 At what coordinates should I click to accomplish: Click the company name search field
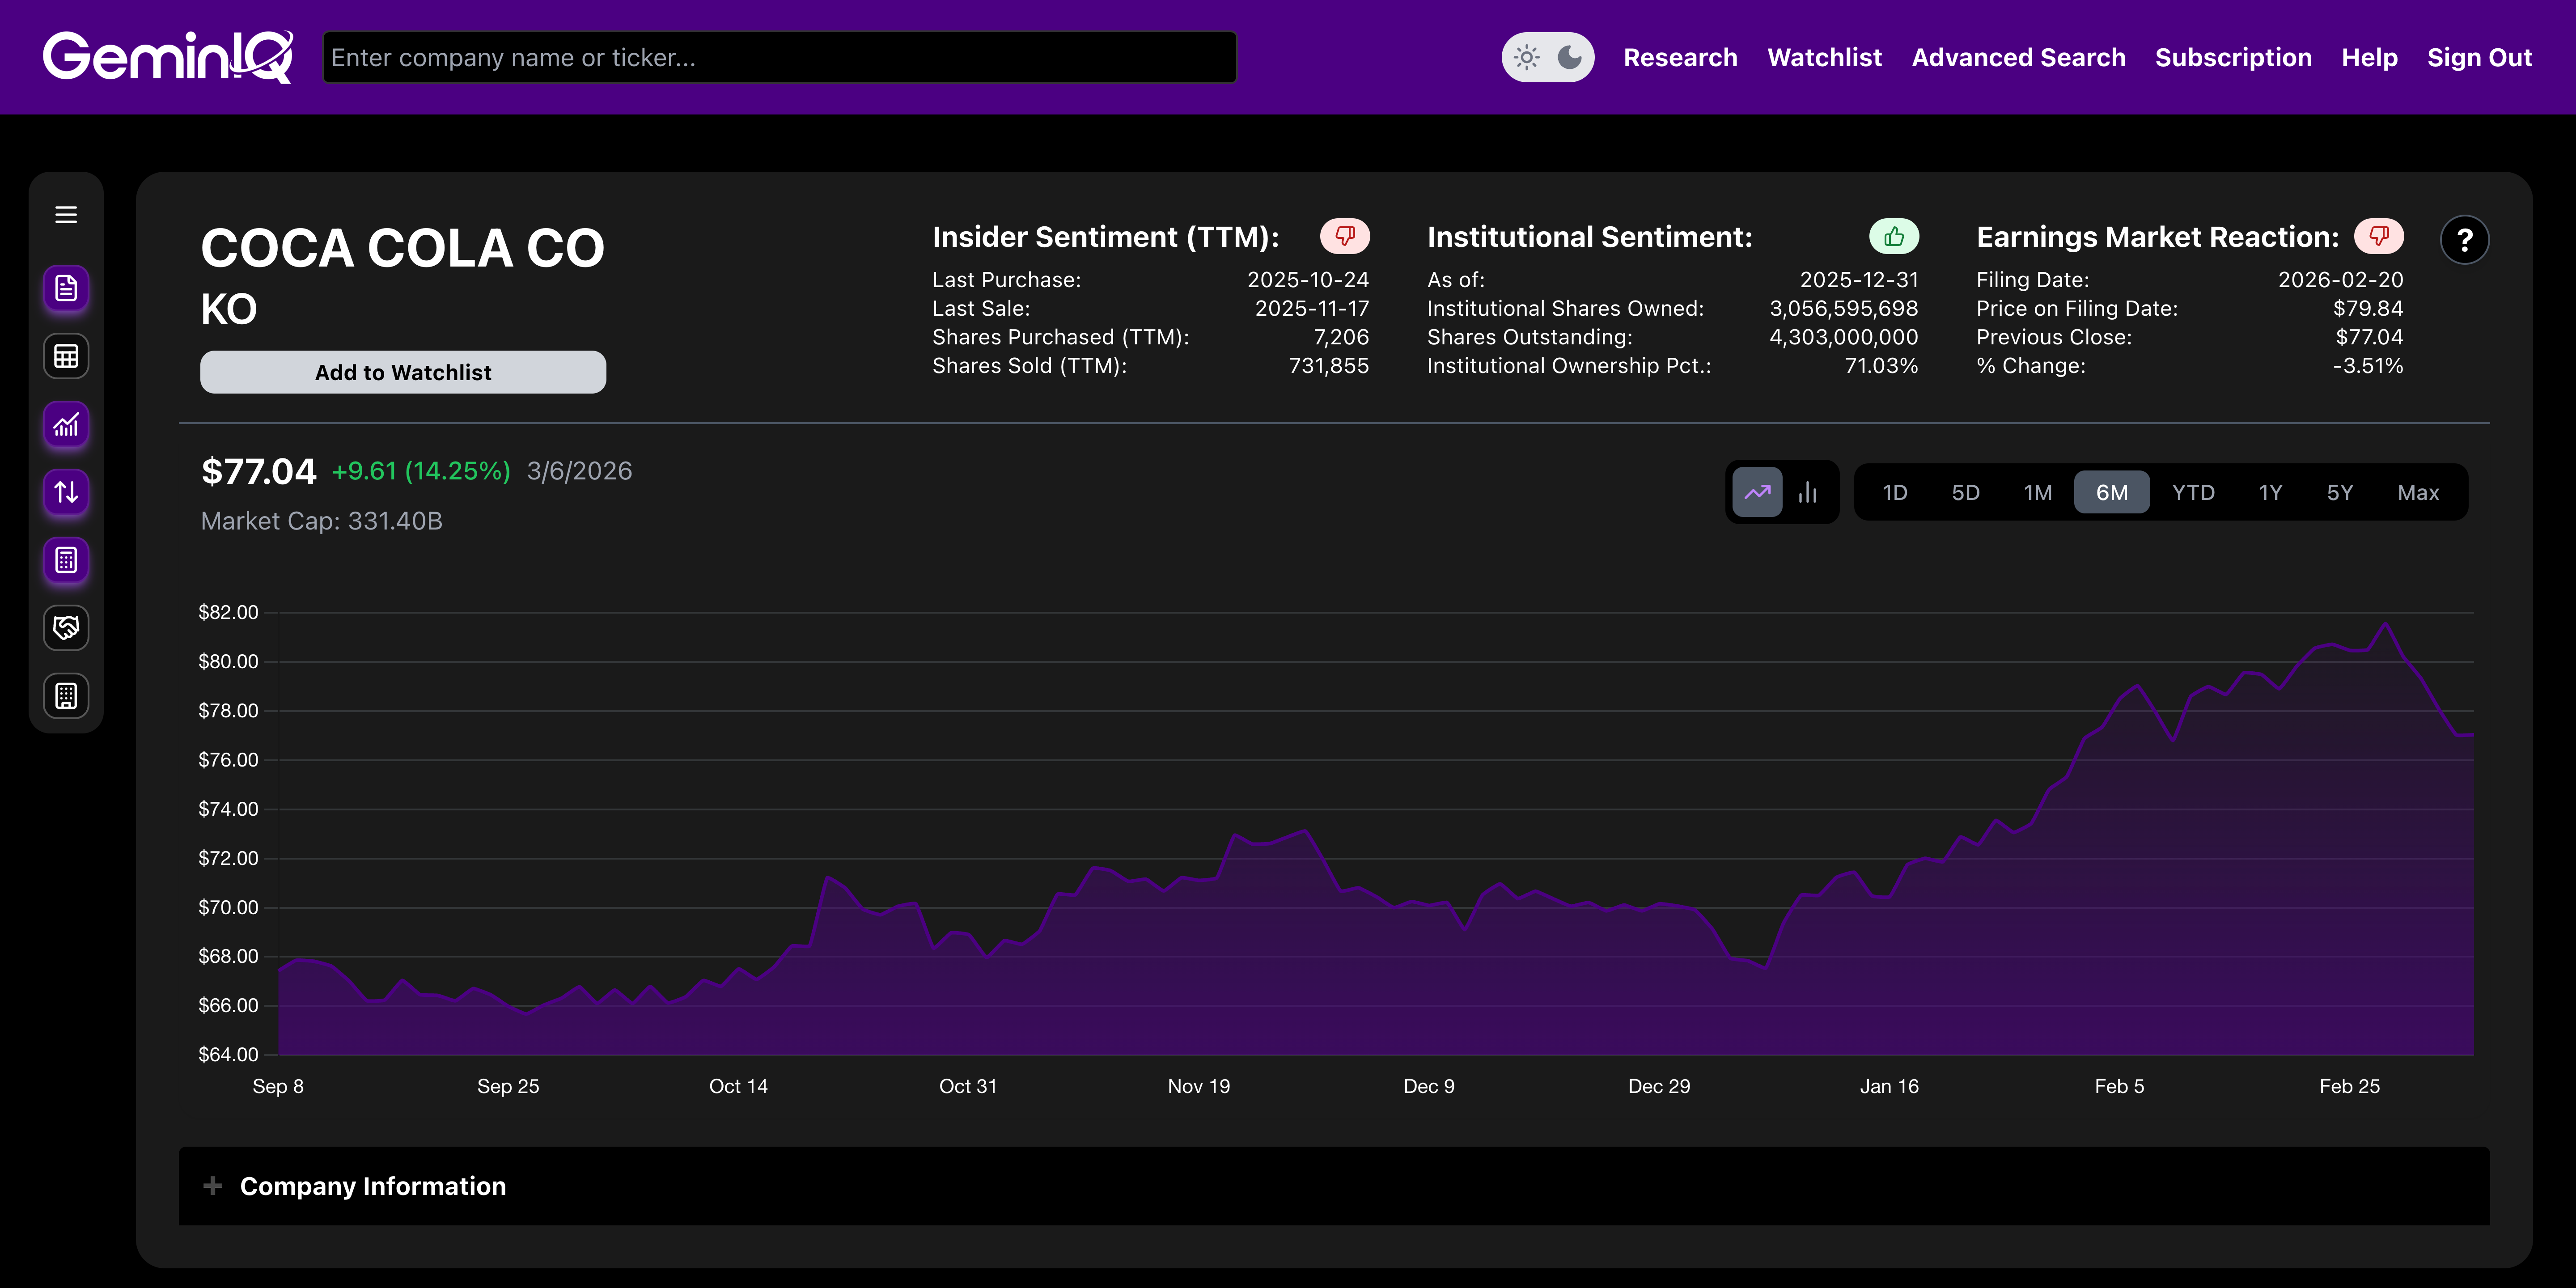779,57
